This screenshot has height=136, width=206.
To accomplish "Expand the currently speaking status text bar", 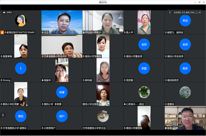I will [184, 12].
